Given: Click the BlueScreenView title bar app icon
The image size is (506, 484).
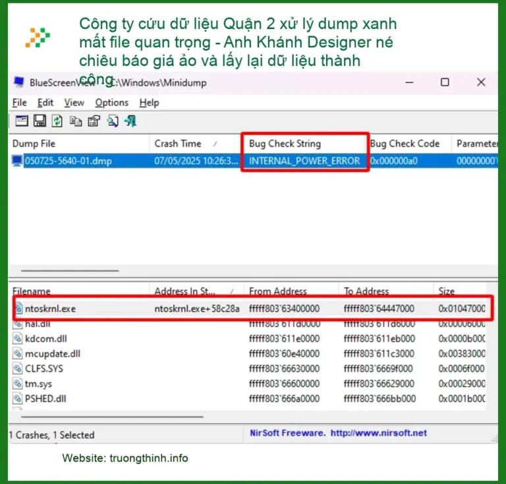Looking at the screenshot, I should [x=18, y=82].
